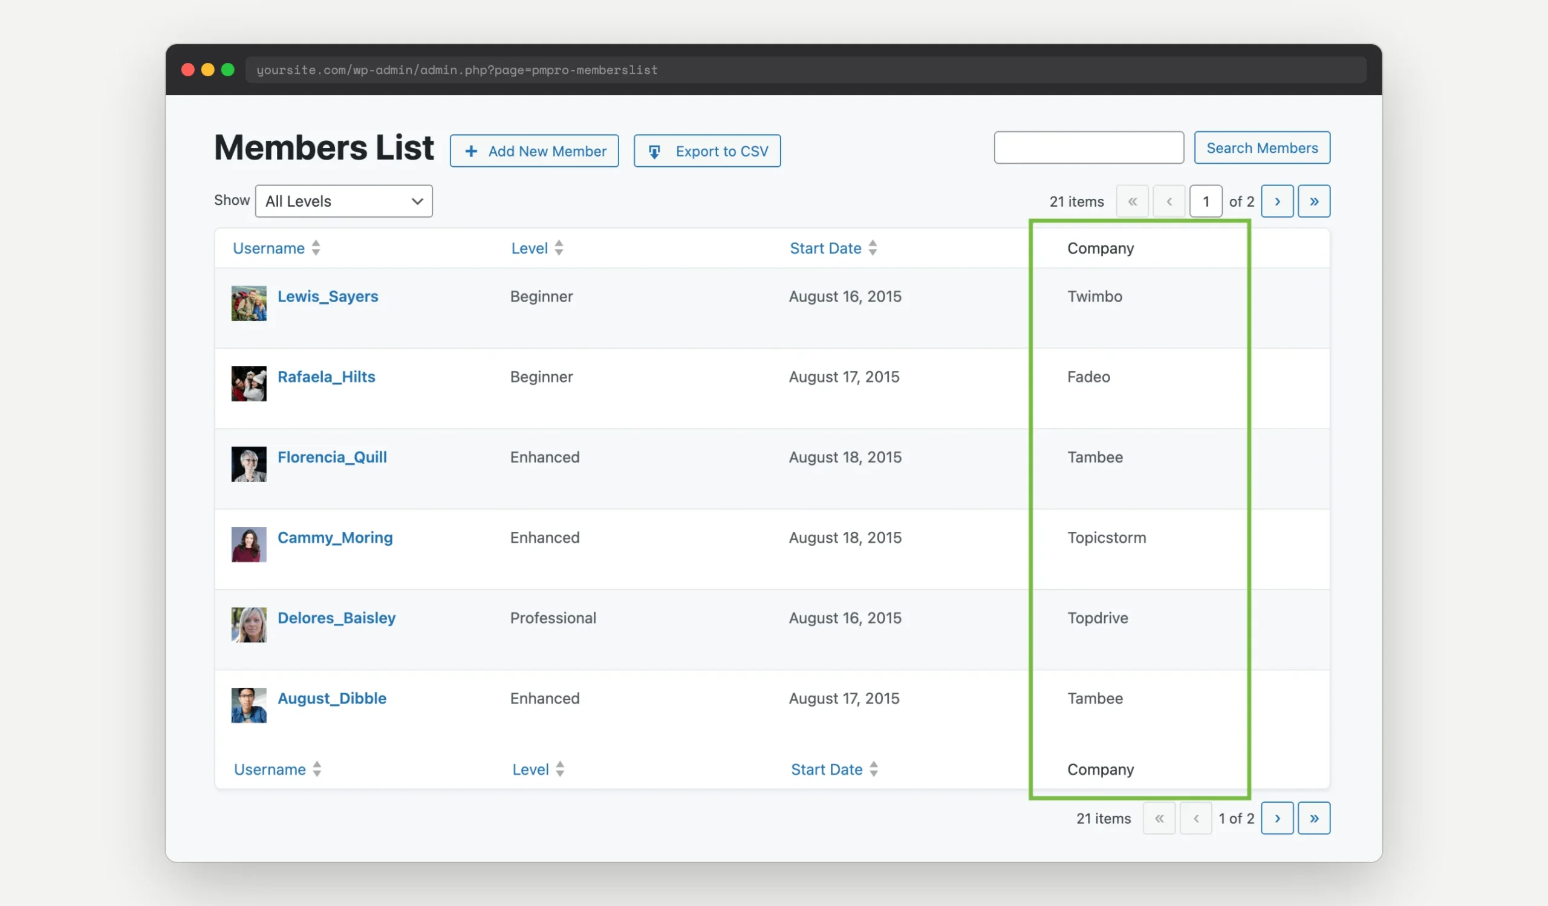This screenshot has width=1548, height=906.
Task: Click the Search Members button
Action: pyautogui.click(x=1262, y=147)
